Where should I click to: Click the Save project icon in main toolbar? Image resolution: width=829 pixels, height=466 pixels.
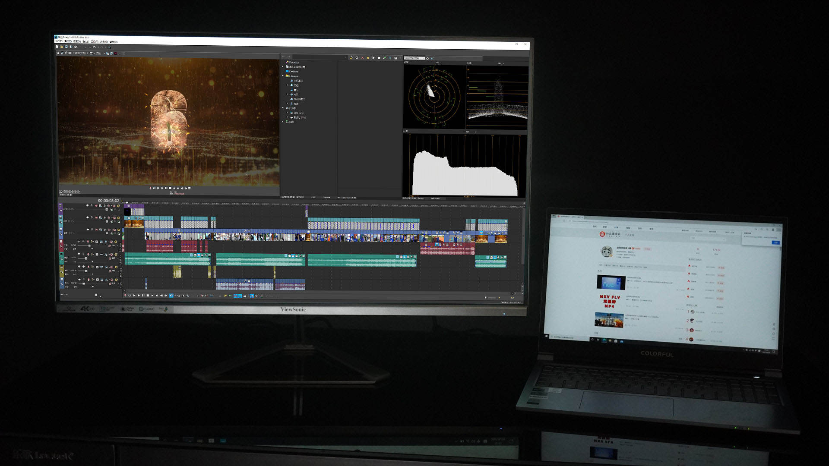point(66,47)
